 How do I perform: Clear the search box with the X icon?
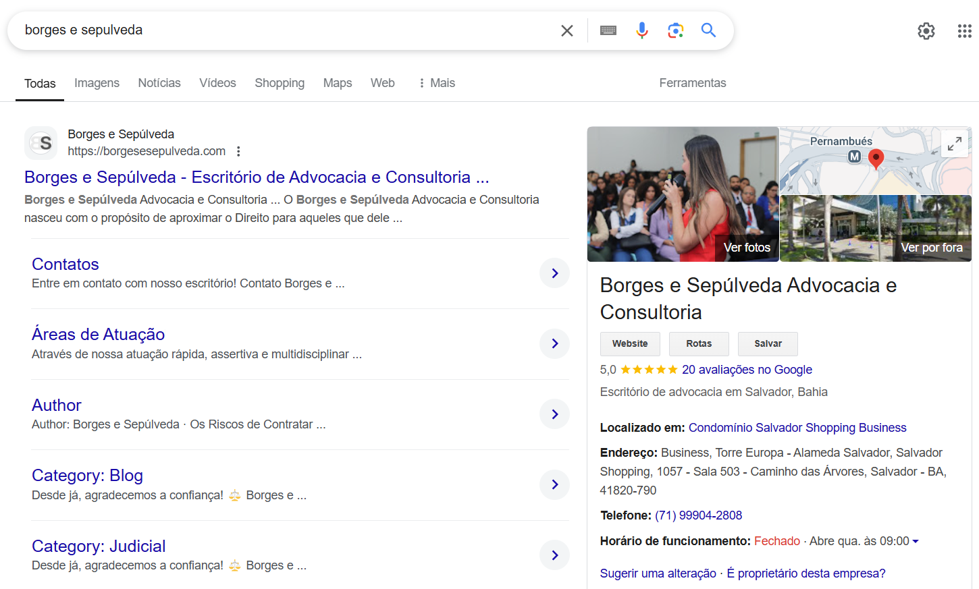567,30
